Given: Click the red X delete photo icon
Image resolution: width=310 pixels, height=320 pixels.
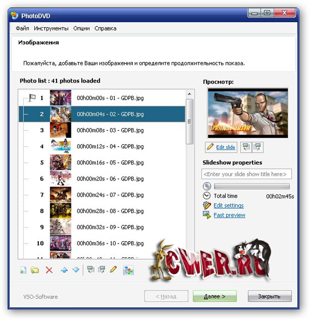Looking at the screenshot, I should point(49,270).
